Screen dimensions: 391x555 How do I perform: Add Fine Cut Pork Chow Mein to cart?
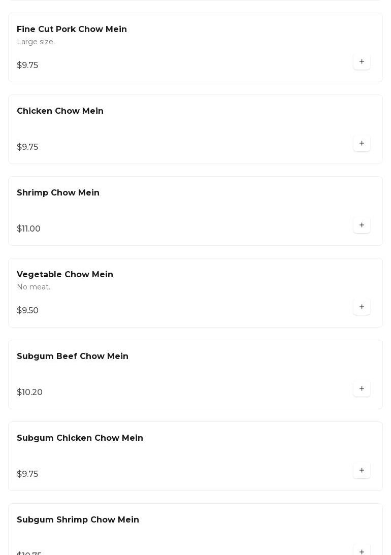362,62
